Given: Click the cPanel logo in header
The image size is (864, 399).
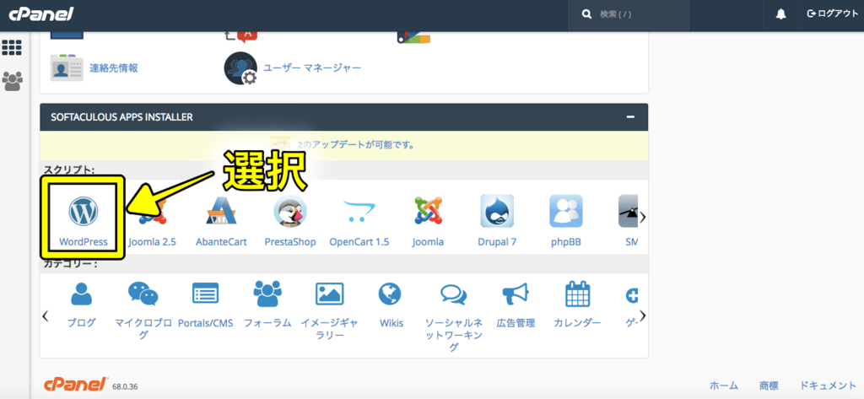Looking at the screenshot, I should tap(40, 14).
